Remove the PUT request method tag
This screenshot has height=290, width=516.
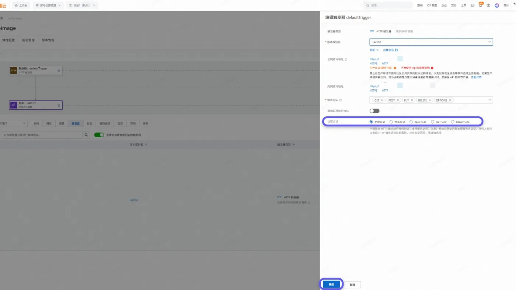pyautogui.click(x=412, y=100)
